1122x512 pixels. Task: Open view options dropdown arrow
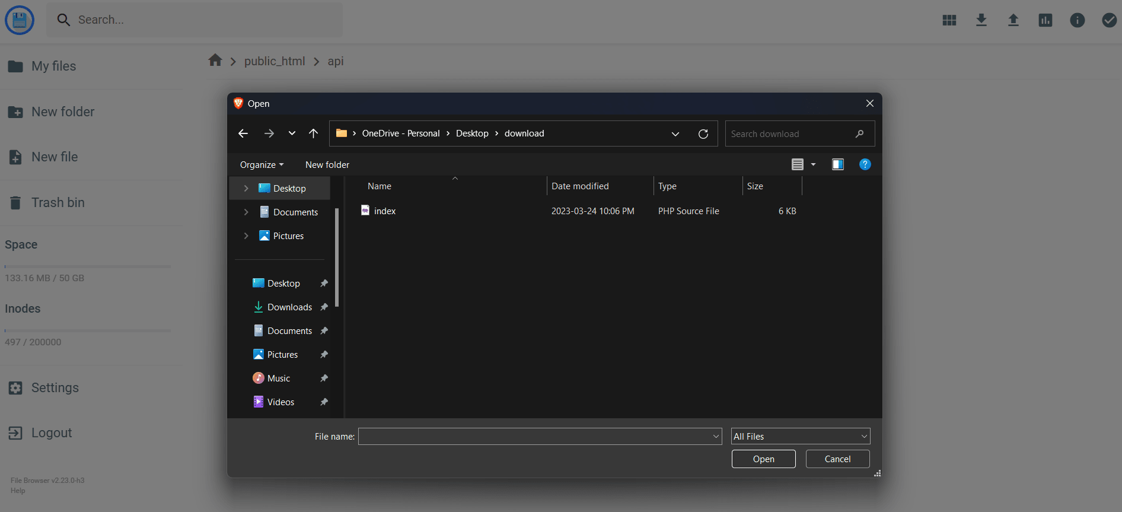click(814, 164)
